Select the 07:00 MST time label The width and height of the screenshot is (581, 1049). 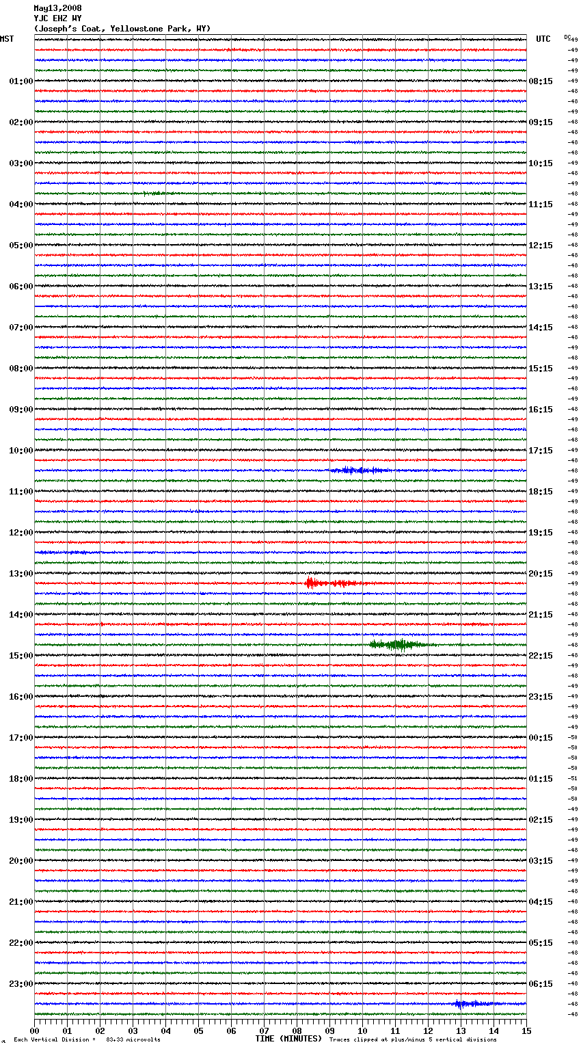pyautogui.click(x=21, y=328)
